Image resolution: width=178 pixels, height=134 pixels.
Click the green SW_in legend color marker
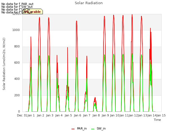pyautogui.click(x=93, y=129)
